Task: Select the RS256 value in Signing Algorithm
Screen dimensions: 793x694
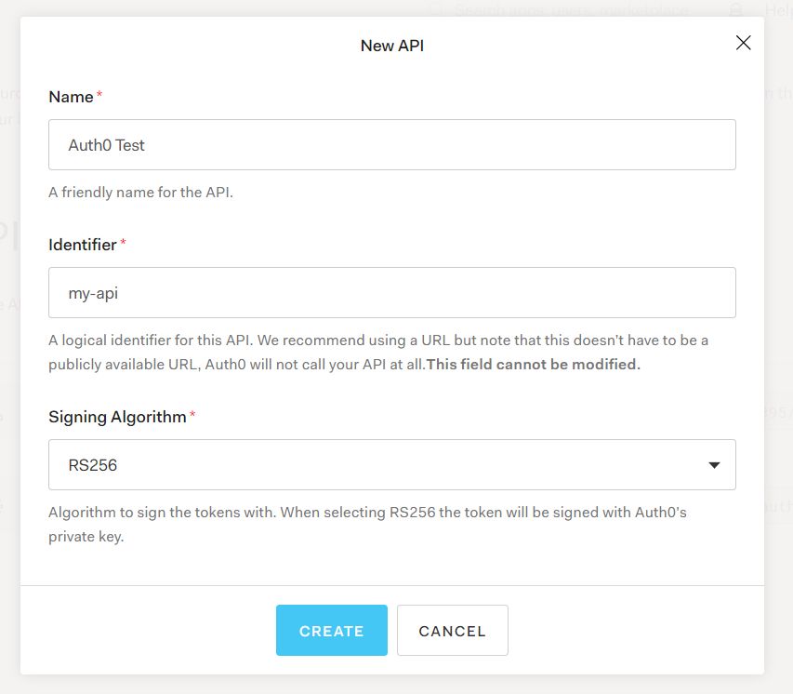Action: pos(93,465)
